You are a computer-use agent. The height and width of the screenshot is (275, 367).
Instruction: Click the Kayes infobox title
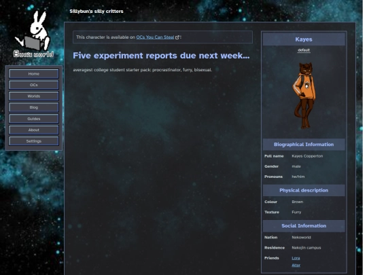tap(304, 39)
